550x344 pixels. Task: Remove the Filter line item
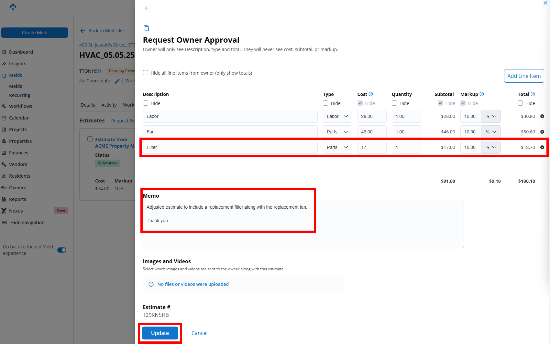click(x=542, y=147)
